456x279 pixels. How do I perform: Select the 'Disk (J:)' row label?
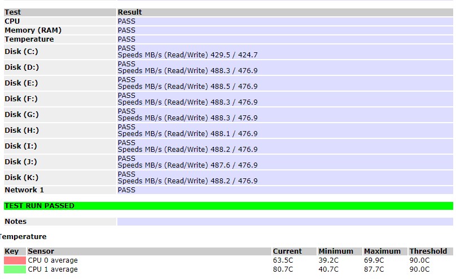[21, 161]
